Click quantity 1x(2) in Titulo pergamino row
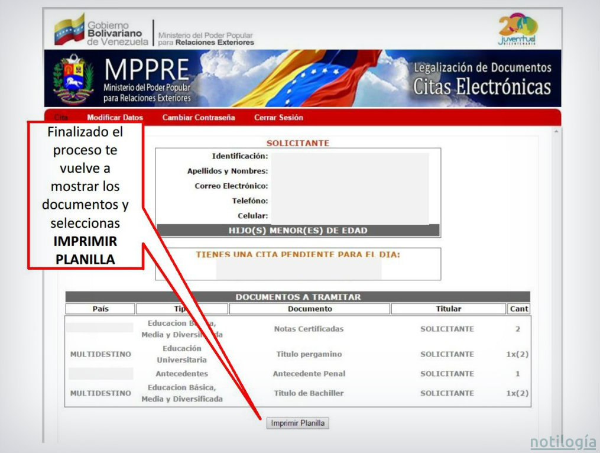This screenshot has width=600, height=453. [x=517, y=354]
